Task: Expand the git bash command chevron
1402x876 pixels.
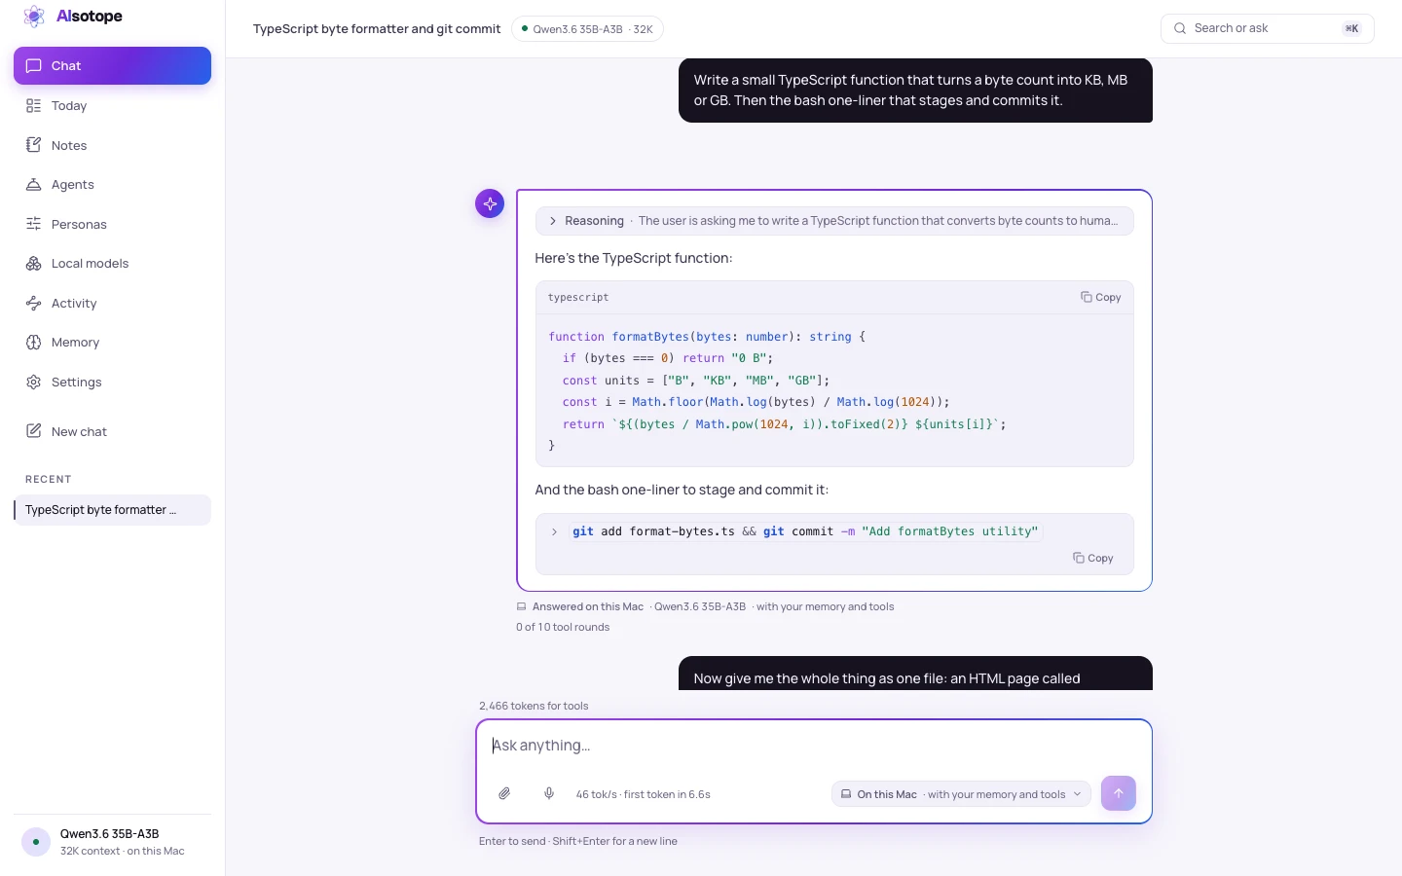Action: click(554, 531)
